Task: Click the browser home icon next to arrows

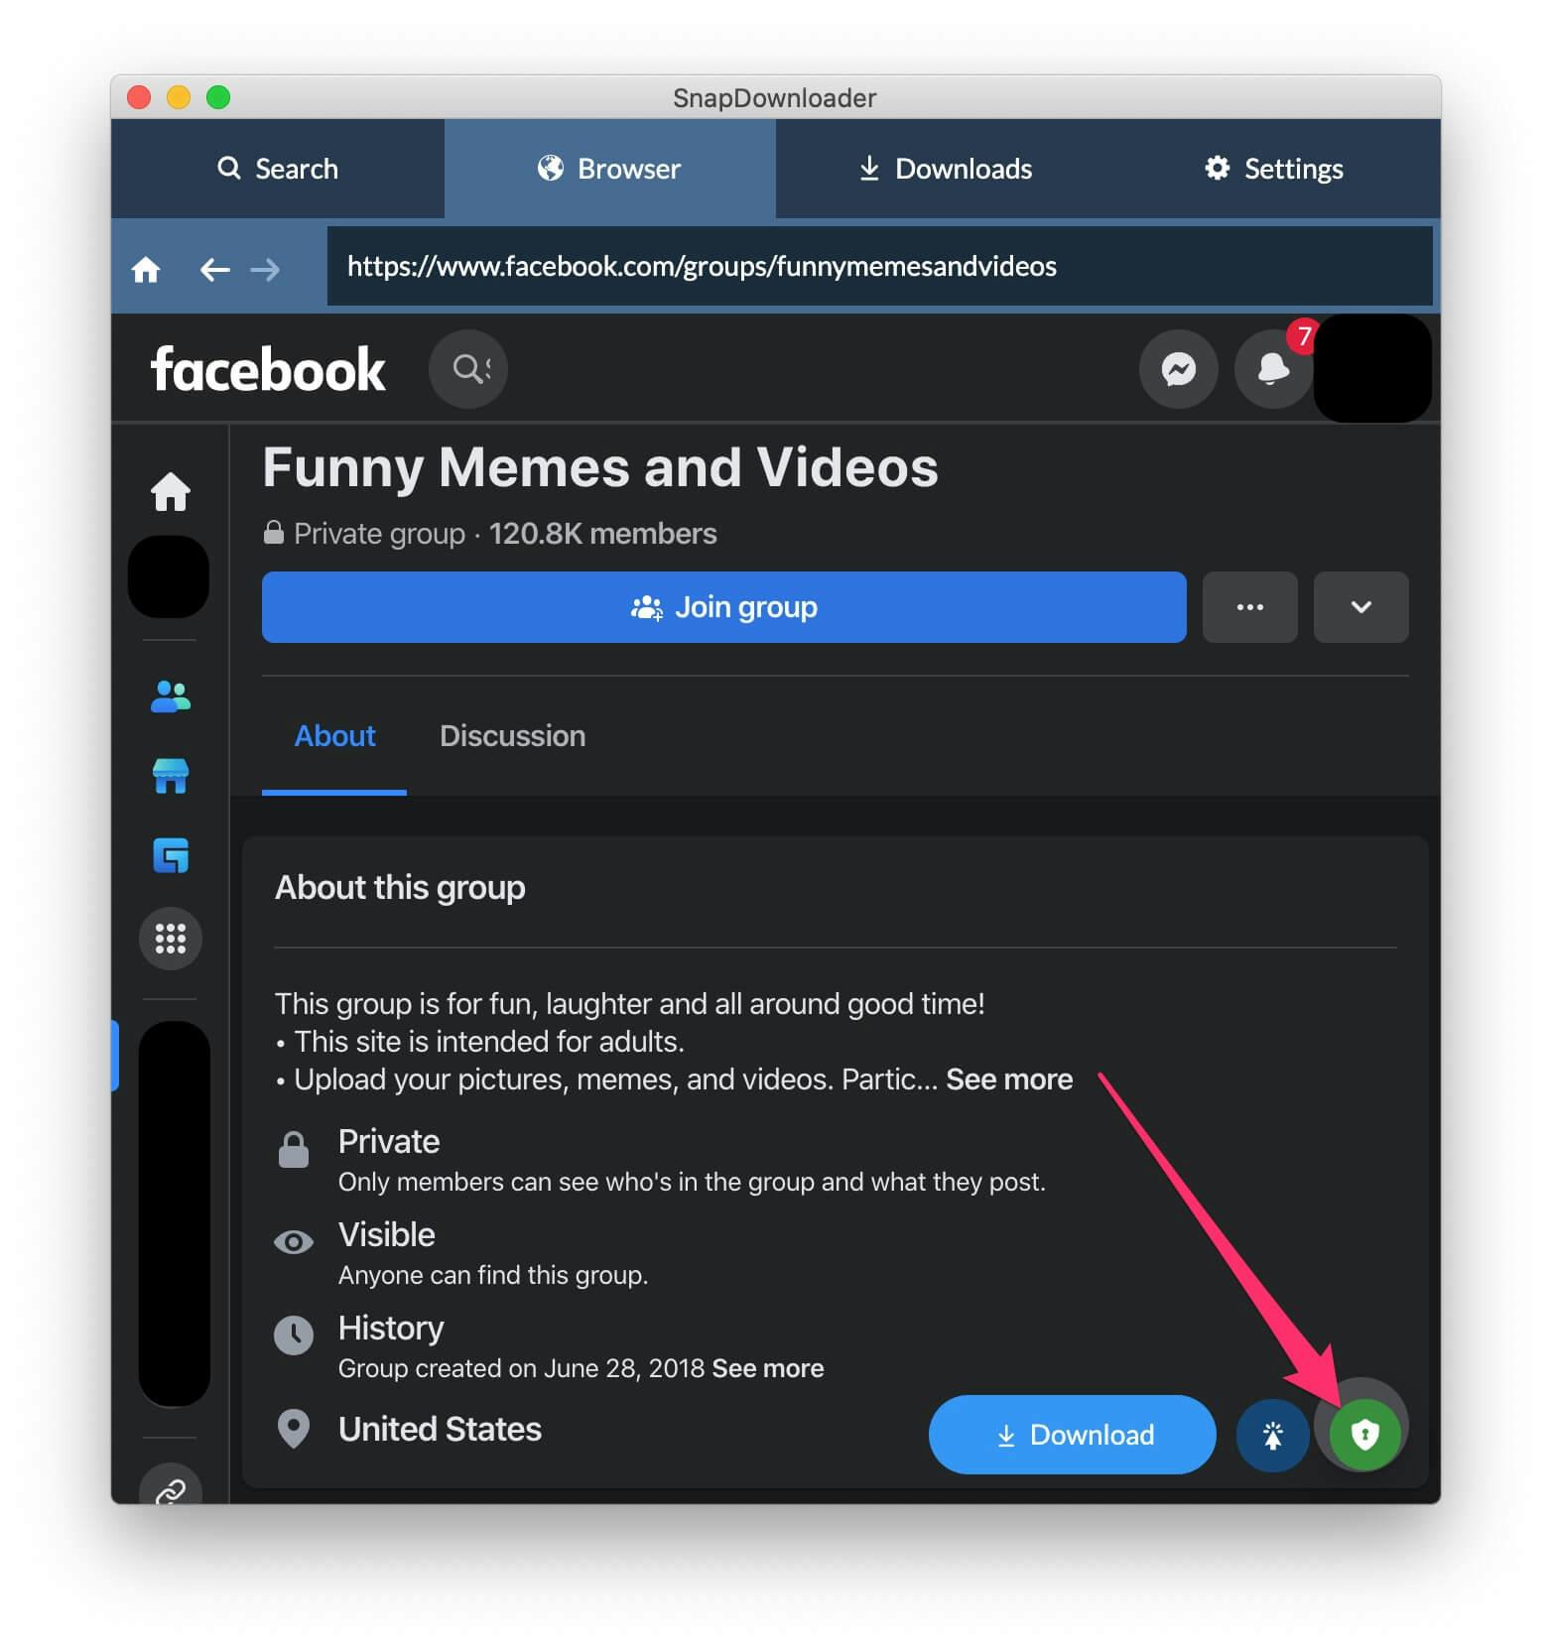Action: click(x=146, y=269)
